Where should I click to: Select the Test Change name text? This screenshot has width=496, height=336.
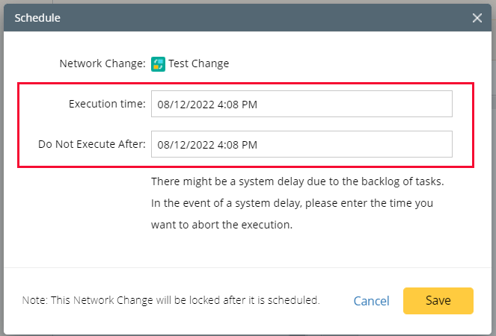199,63
